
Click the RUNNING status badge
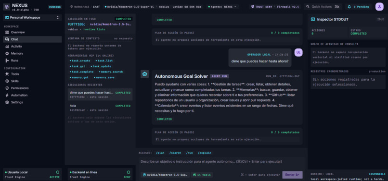[55, 7]
